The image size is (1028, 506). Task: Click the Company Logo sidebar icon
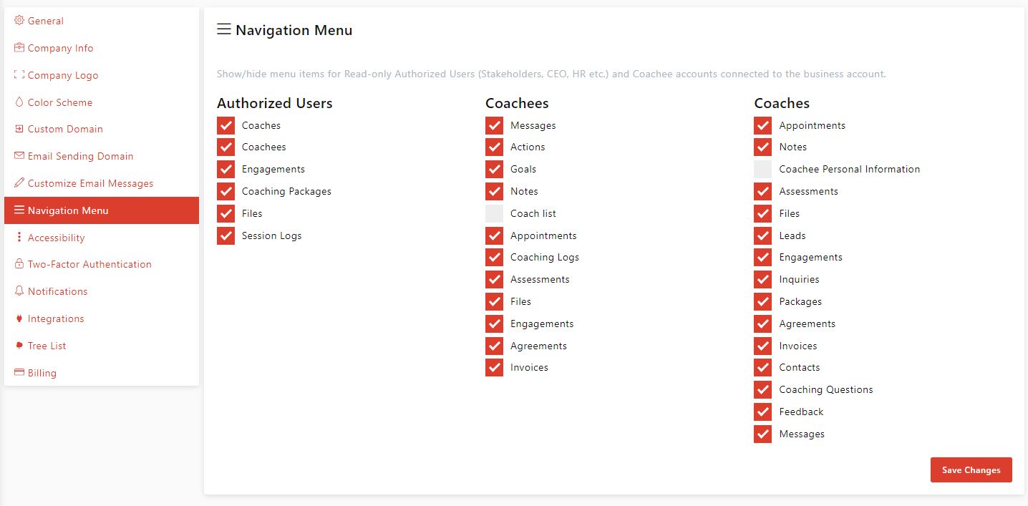click(19, 75)
